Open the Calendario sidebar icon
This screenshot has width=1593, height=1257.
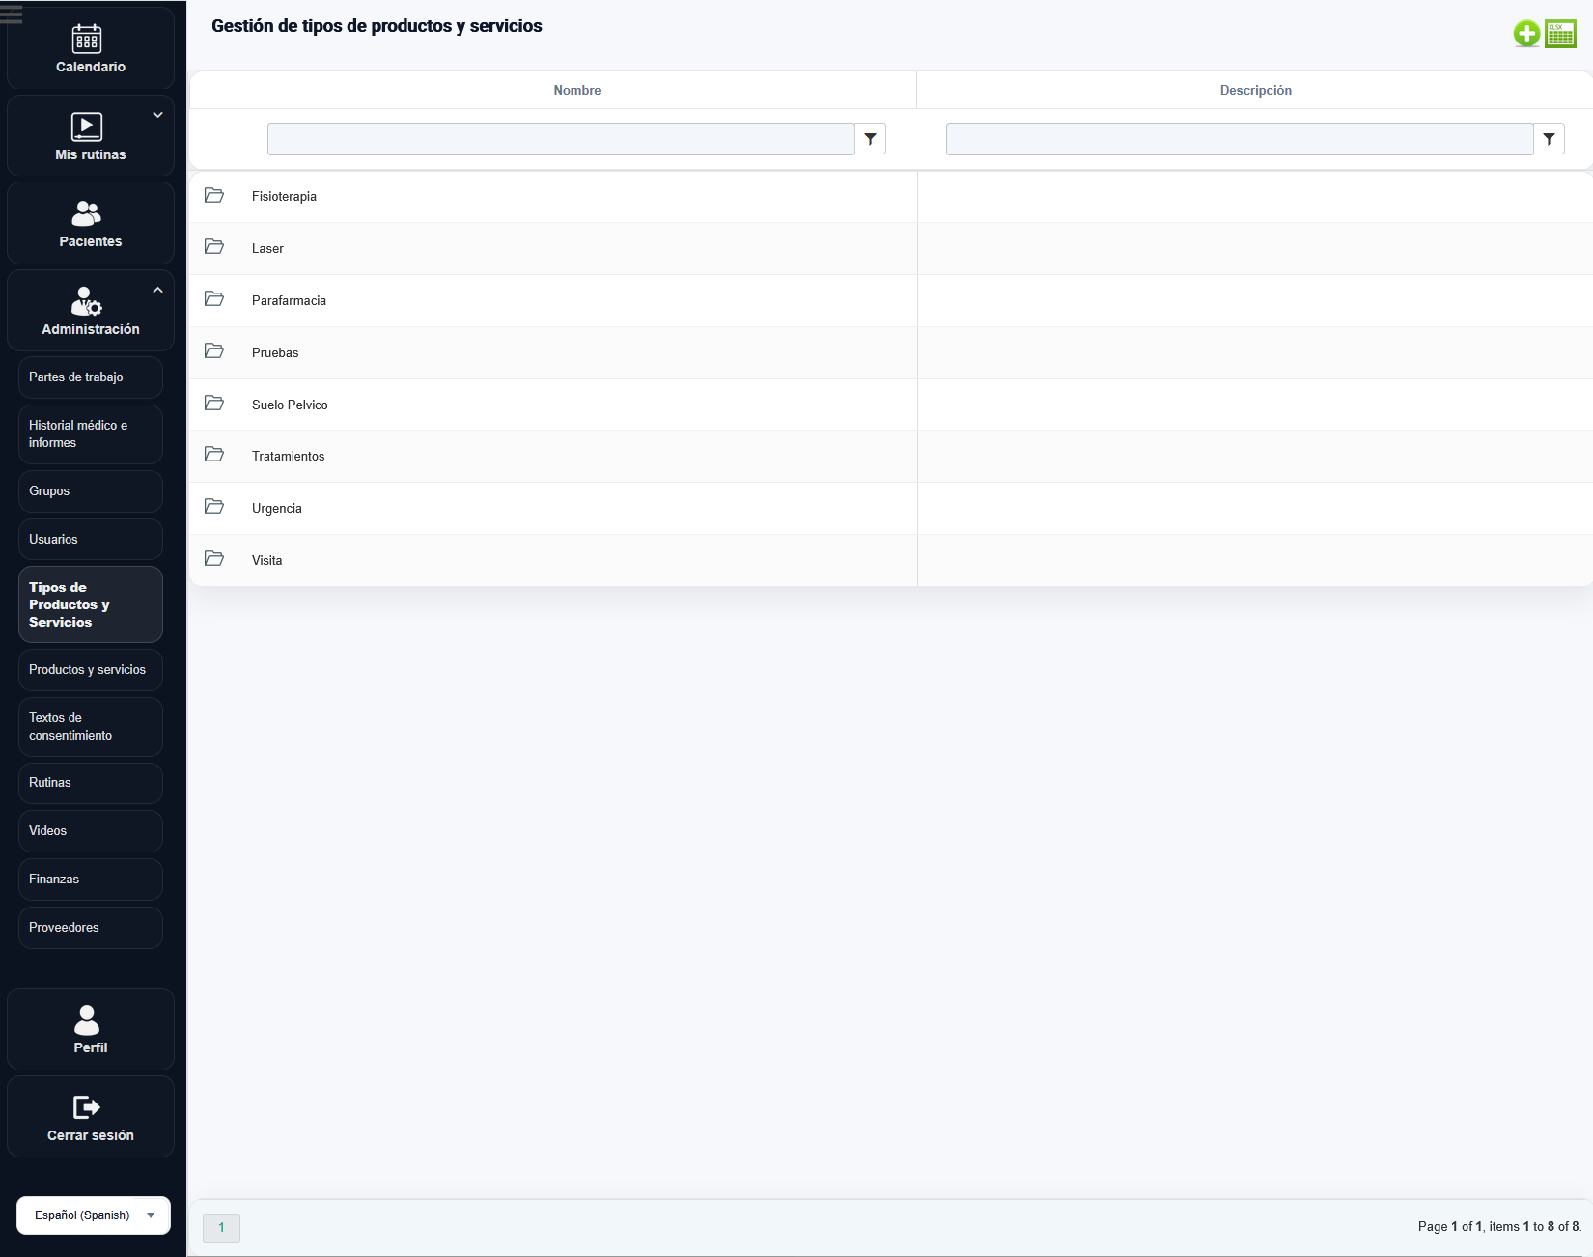click(87, 40)
